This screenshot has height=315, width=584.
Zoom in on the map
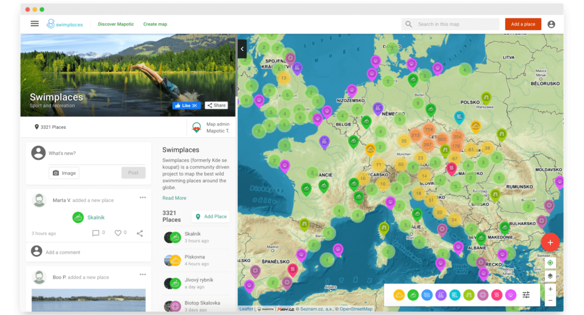[x=550, y=289]
